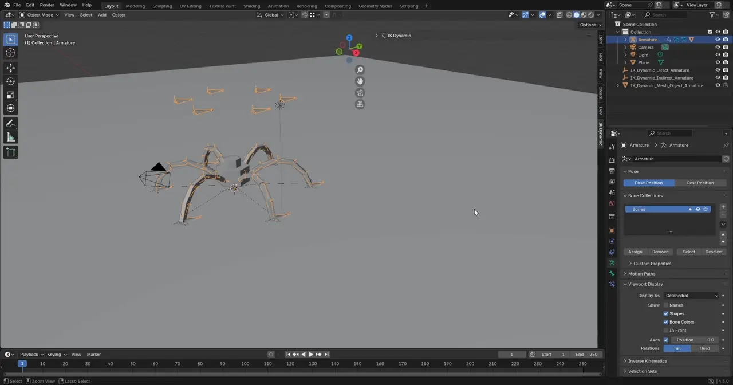The width and height of the screenshot is (733, 385).
Task: Expand the Inverse Kinematics panel
Action: pos(647,361)
